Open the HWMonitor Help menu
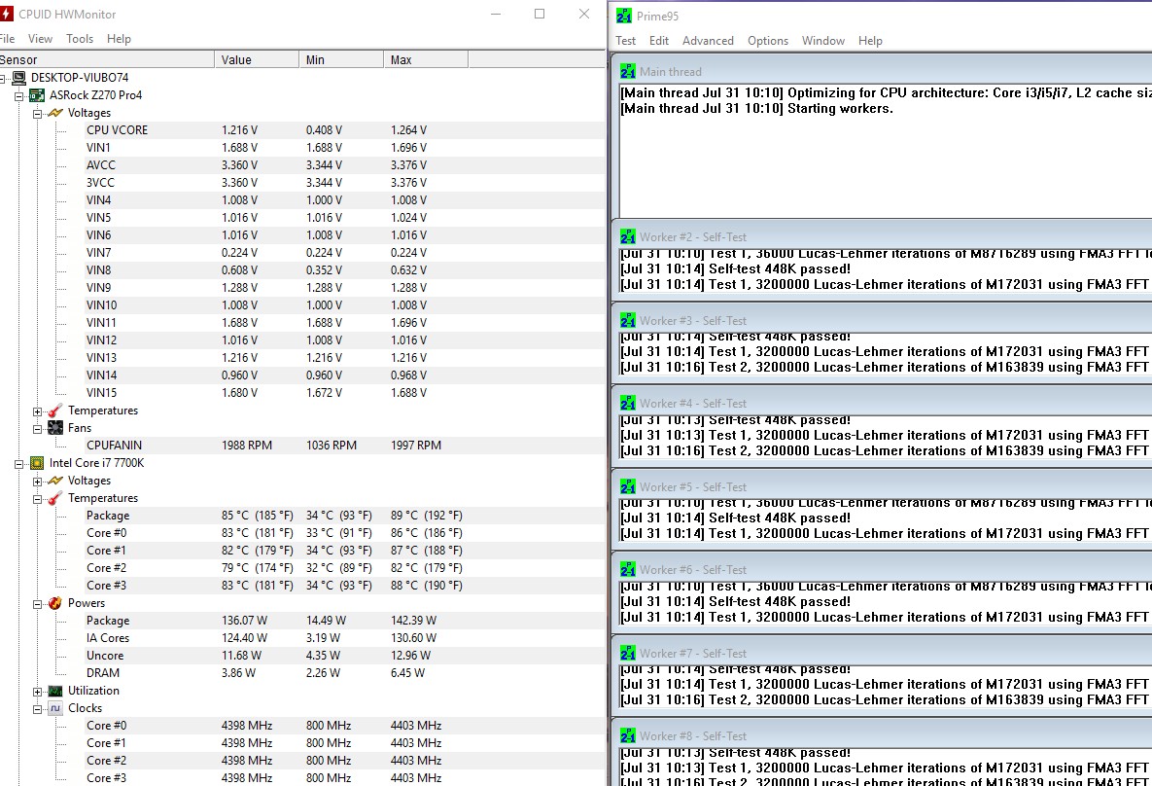This screenshot has height=786, width=1152. (x=119, y=39)
